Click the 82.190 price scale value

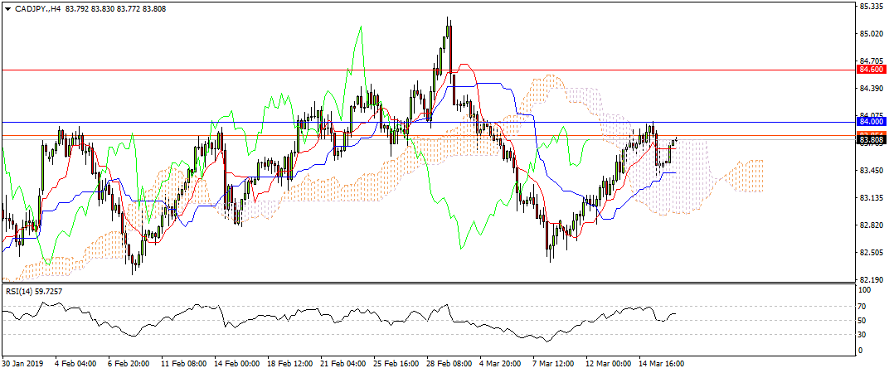869,279
